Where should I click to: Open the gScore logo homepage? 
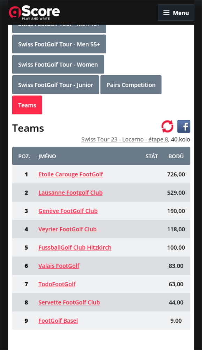35,13
